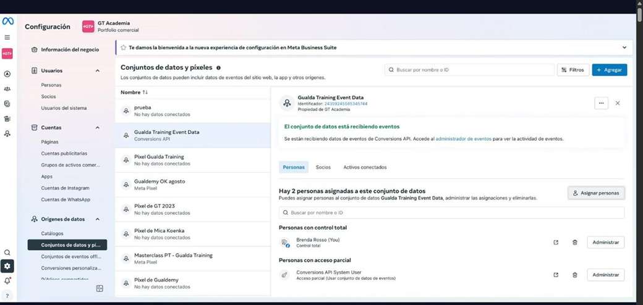
Task: Collapse the Usuarios section chevron
Action: [x=98, y=71]
